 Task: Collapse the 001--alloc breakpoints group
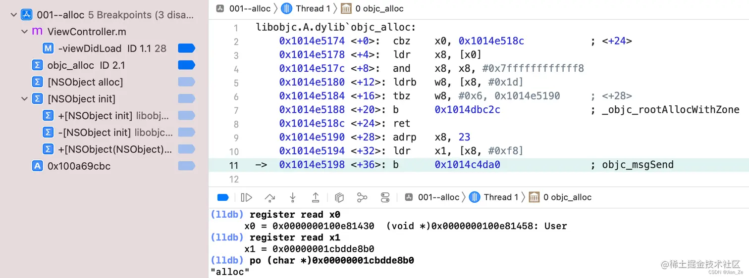point(14,15)
